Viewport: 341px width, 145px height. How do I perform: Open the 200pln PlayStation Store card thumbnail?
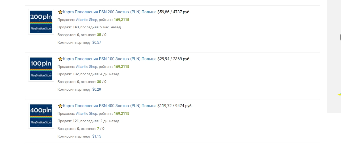click(x=41, y=22)
